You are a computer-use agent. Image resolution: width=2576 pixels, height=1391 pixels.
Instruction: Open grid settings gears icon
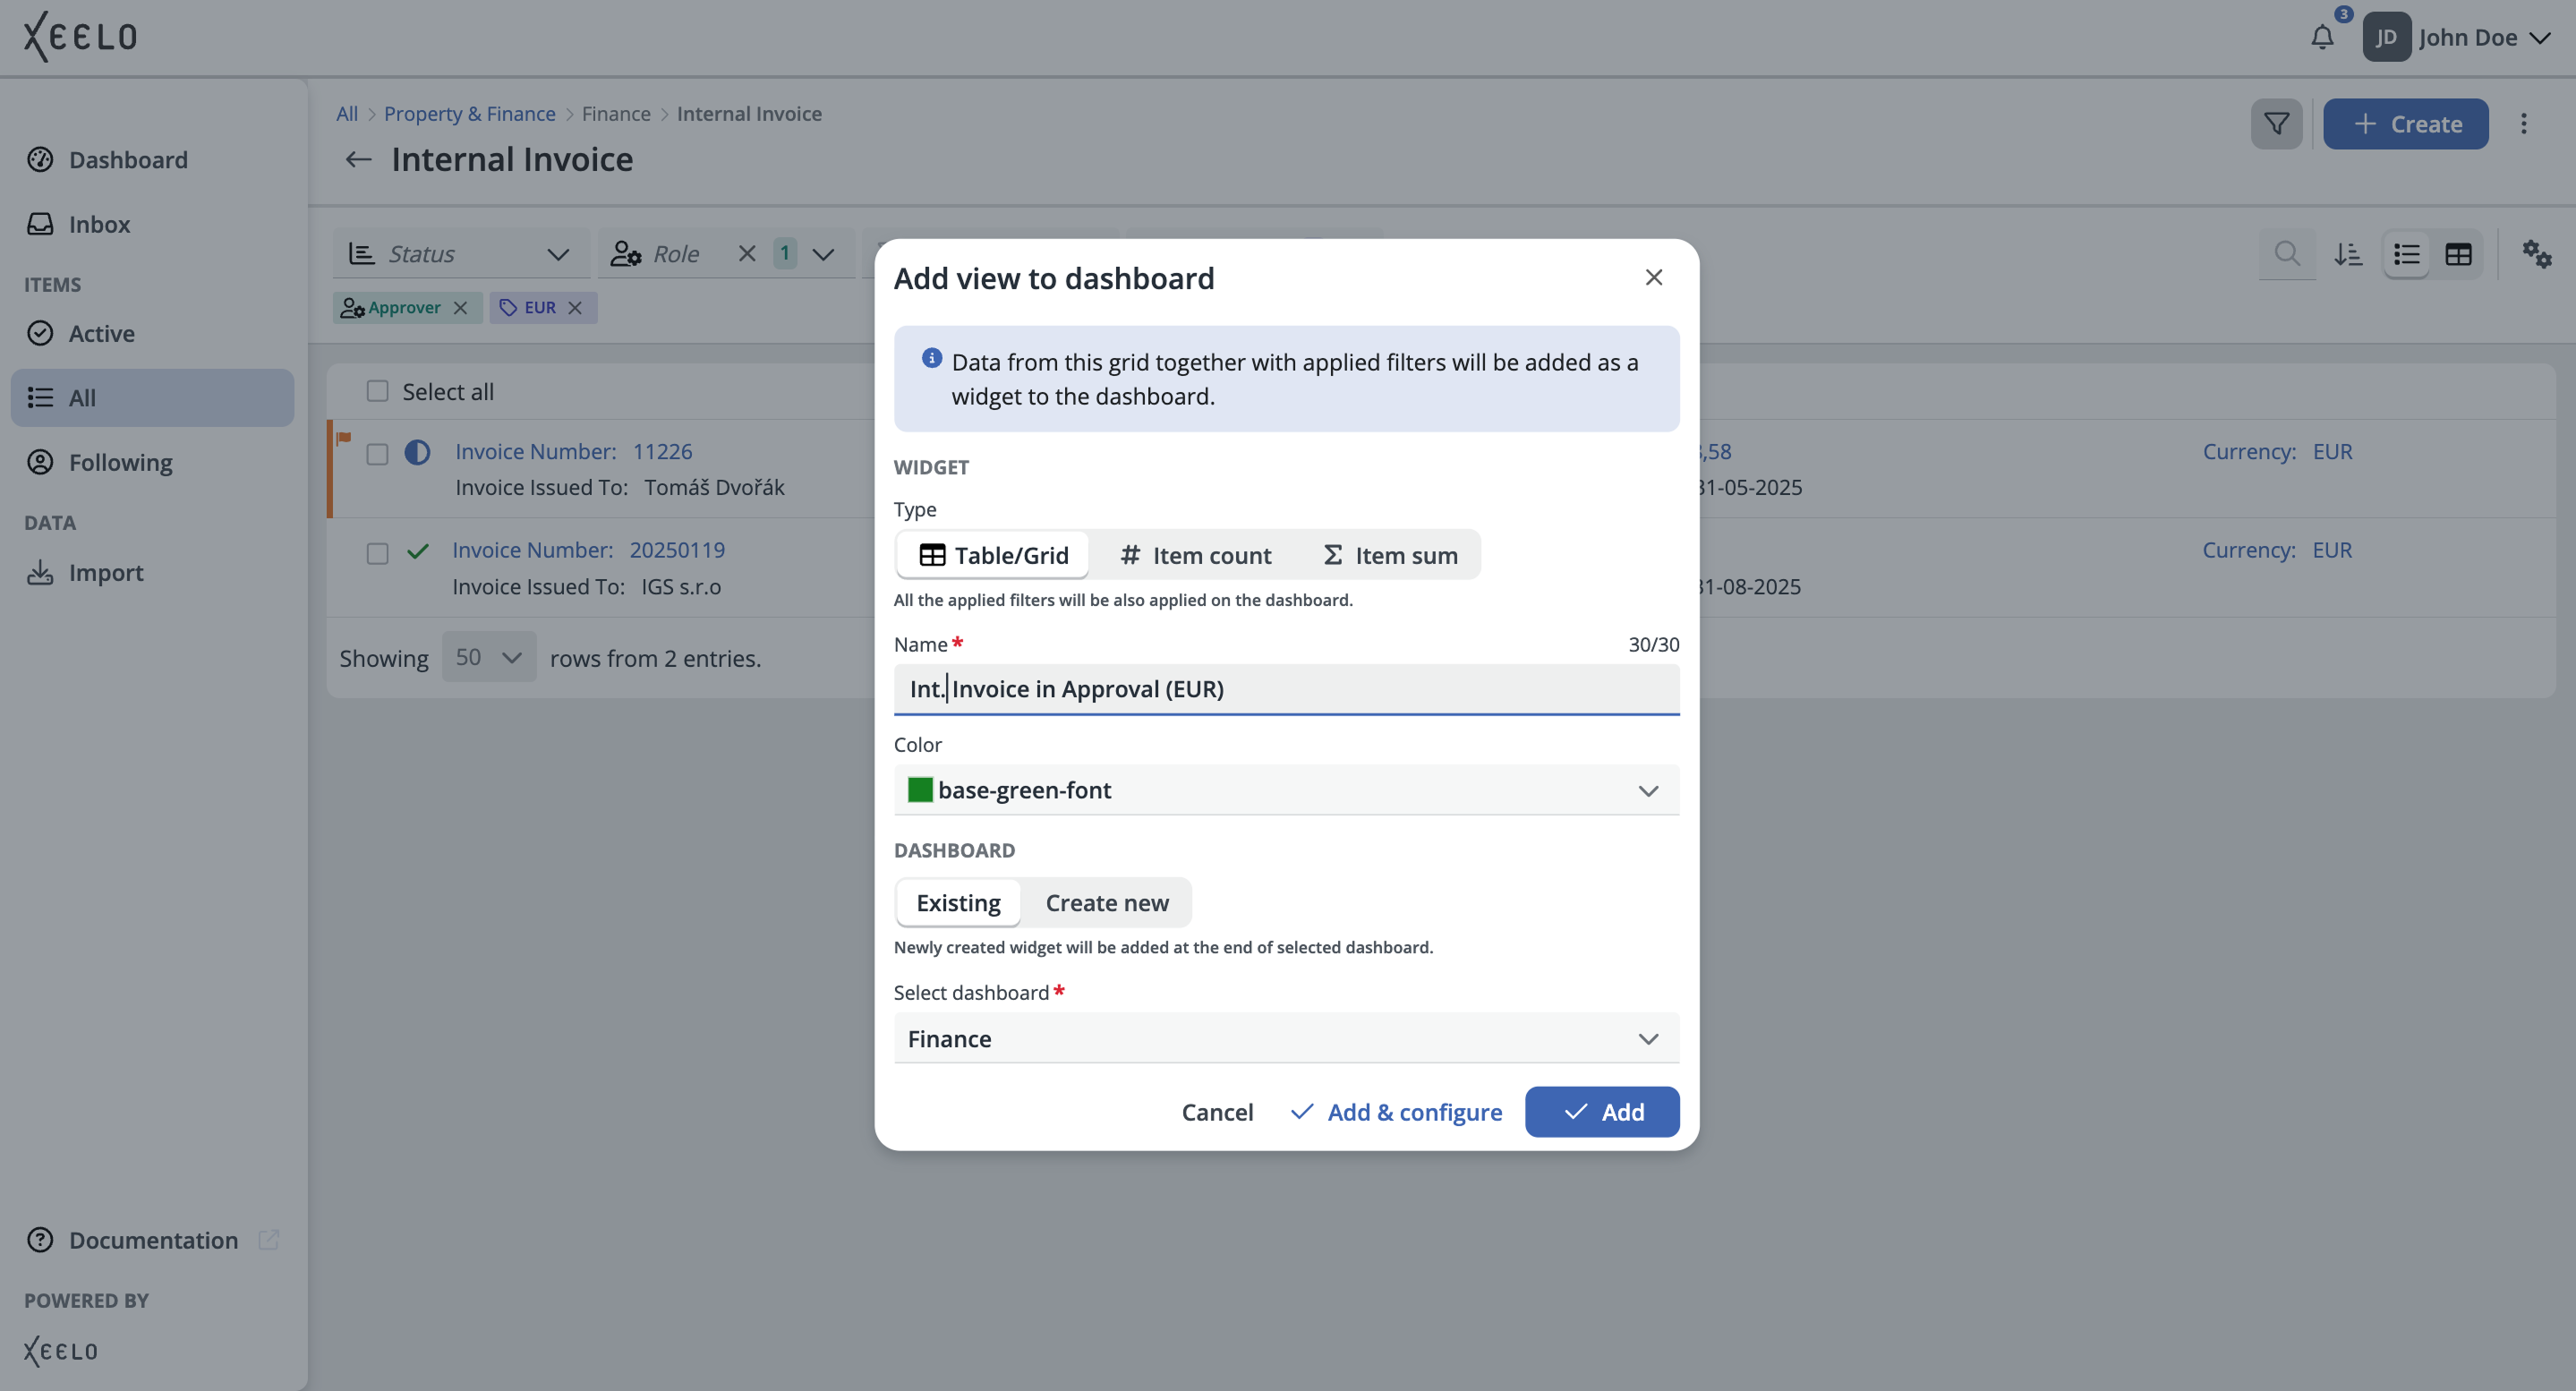tap(2536, 254)
